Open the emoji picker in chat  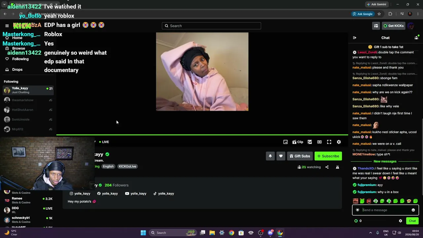point(413,210)
